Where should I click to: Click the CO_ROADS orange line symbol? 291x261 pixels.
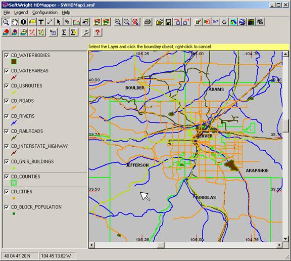point(14,107)
